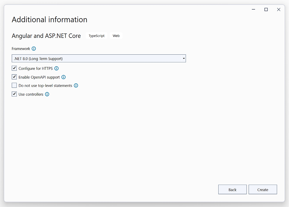289x207 pixels.
Task: Click the Framework info icon
Action: click(34, 49)
